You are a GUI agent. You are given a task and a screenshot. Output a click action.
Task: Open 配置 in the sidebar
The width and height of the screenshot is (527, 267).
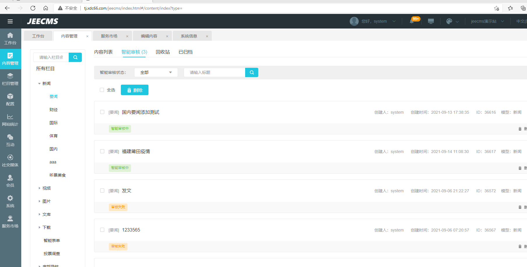[10, 100]
